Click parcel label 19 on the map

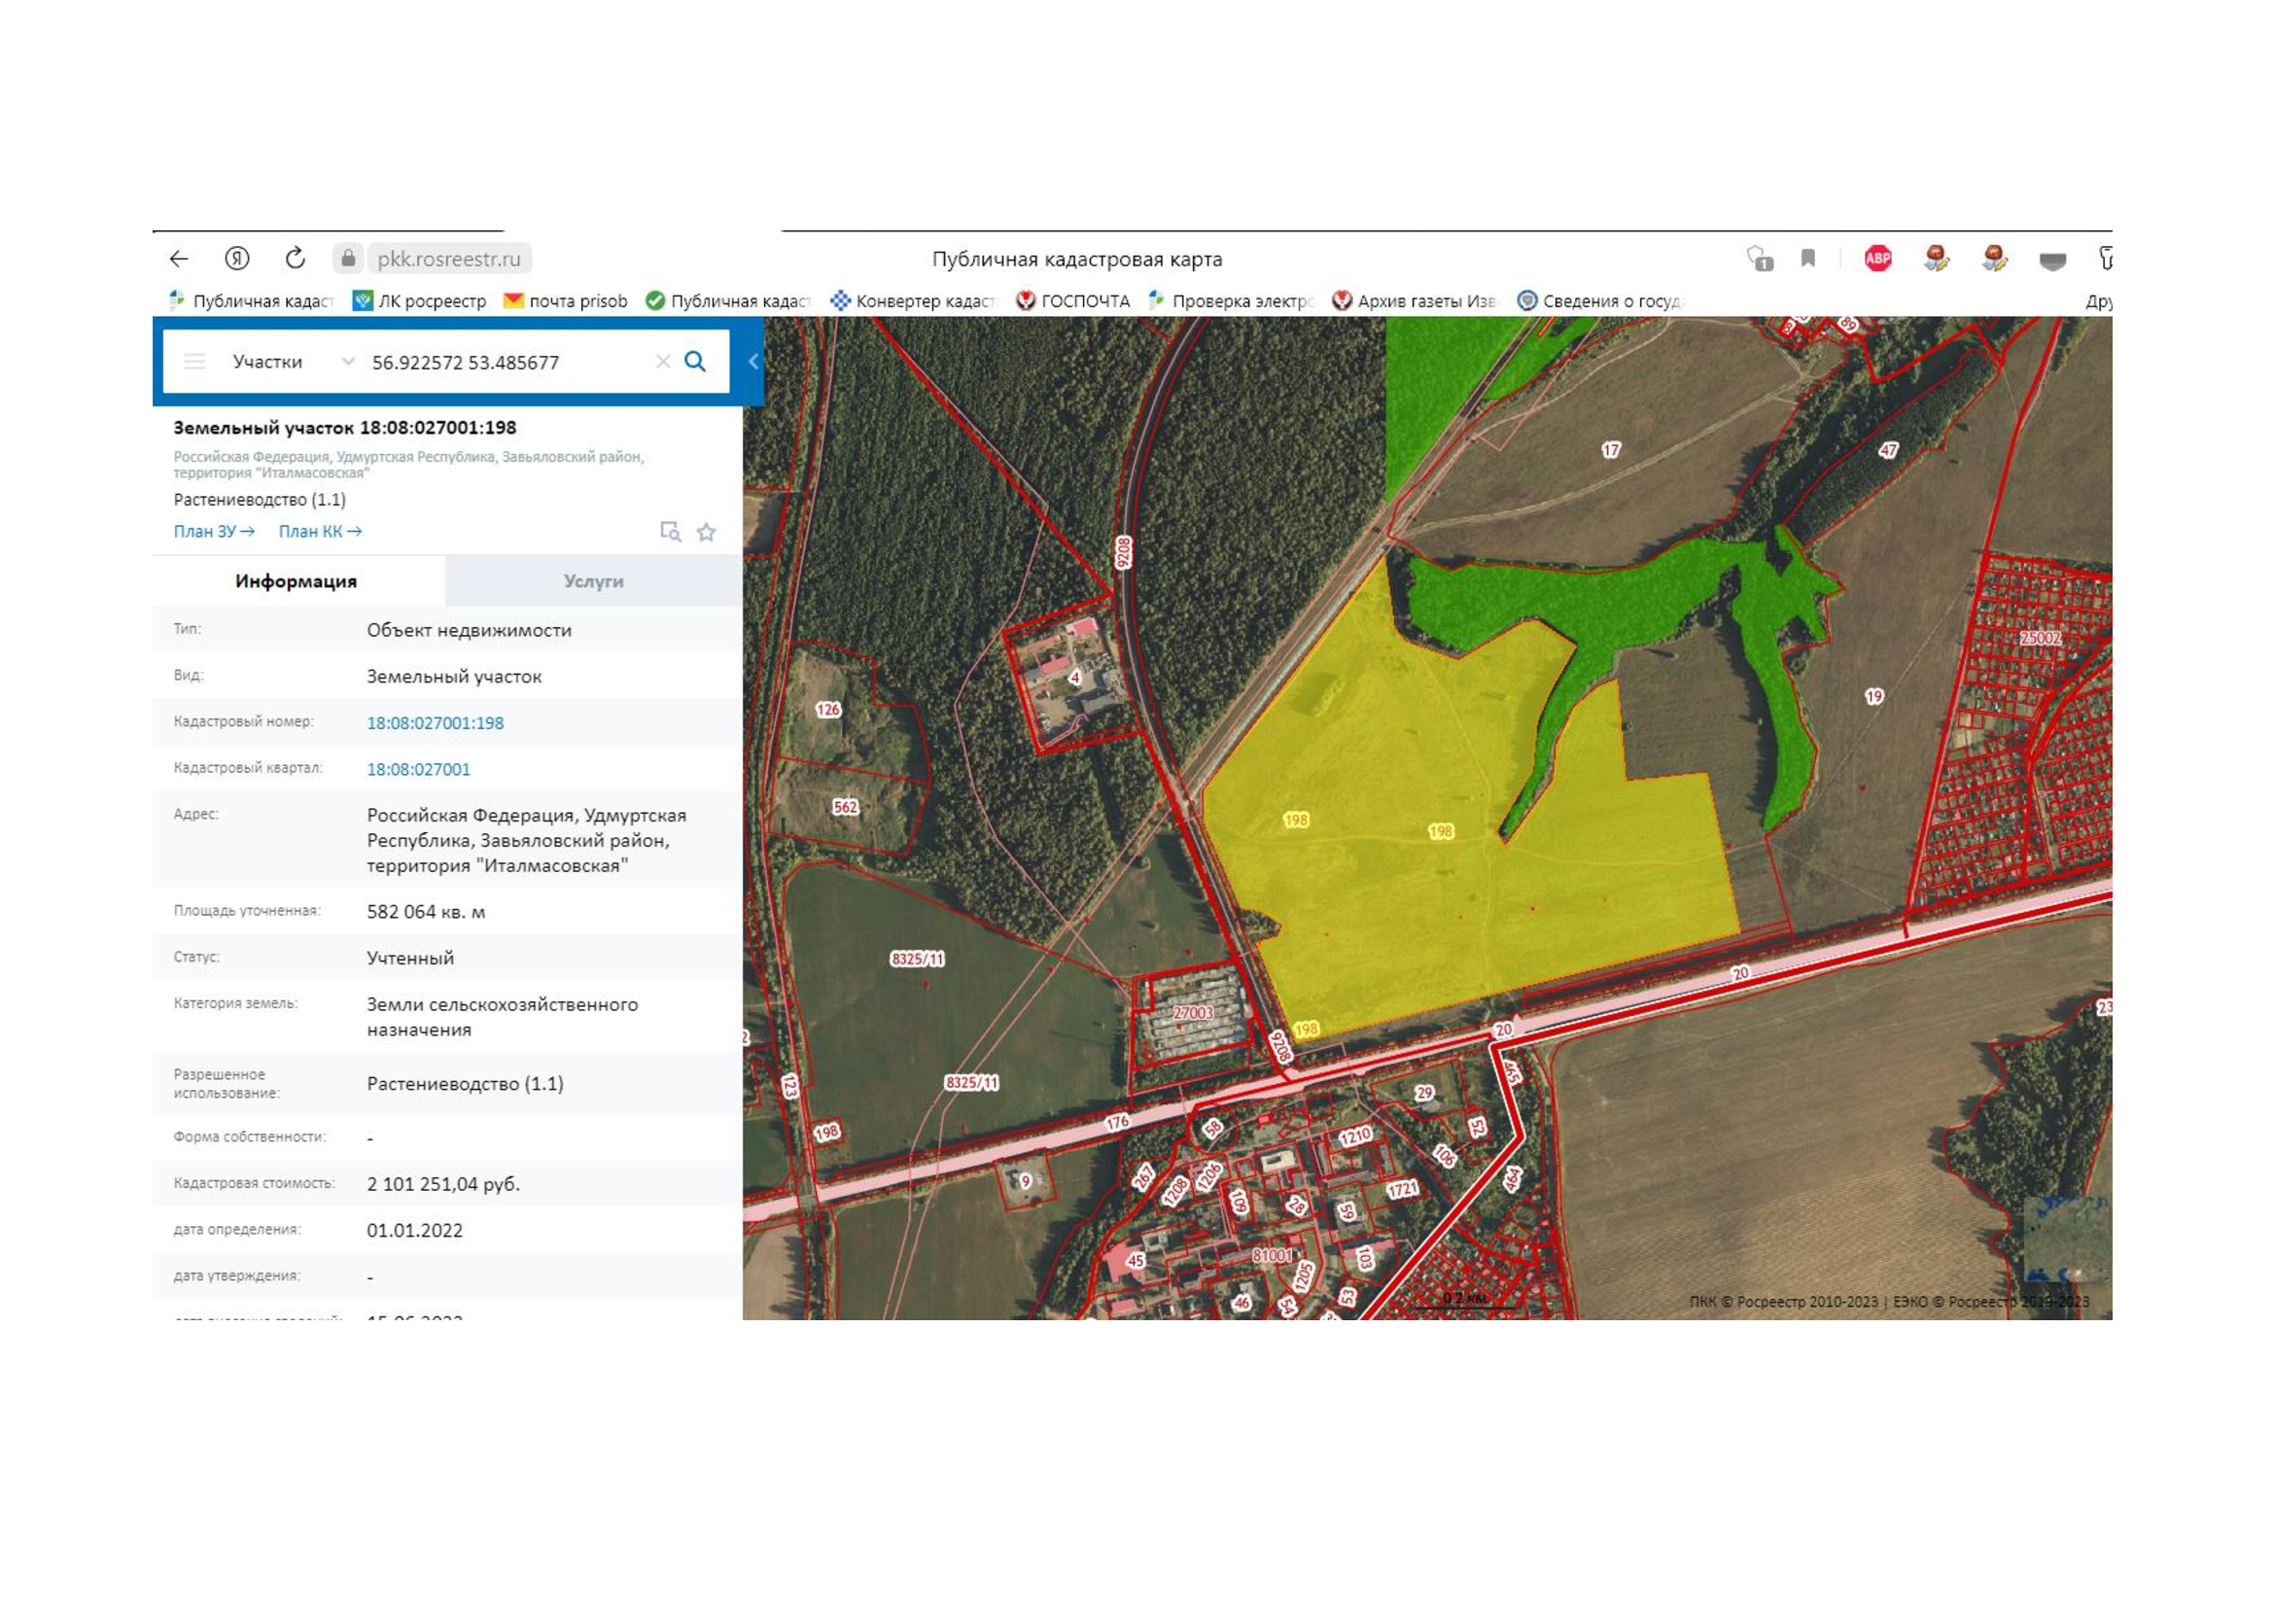point(1873,697)
